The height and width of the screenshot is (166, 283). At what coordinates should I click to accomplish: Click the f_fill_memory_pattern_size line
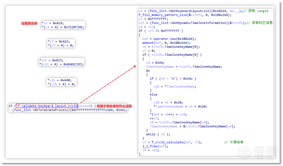(185, 15)
